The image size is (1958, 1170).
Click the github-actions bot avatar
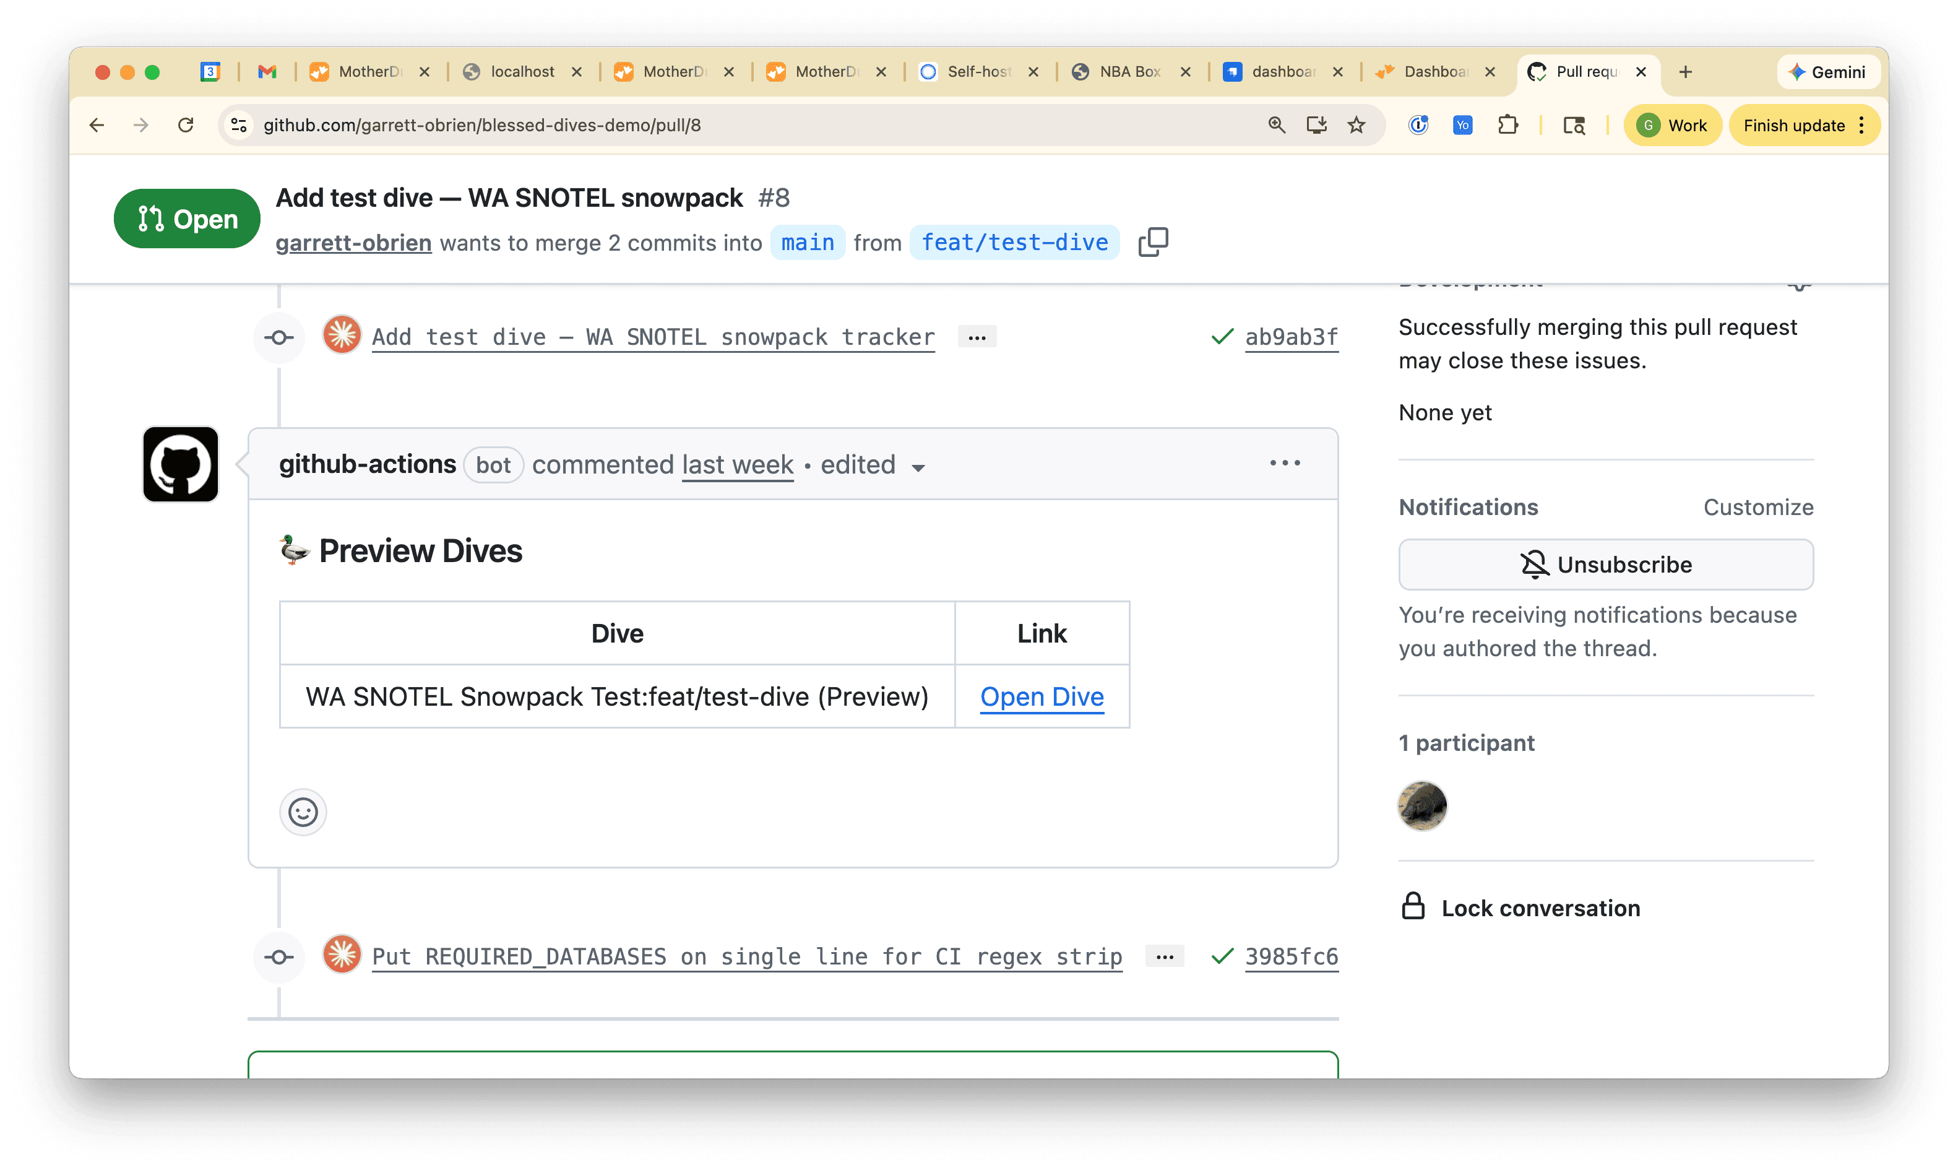(x=179, y=464)
